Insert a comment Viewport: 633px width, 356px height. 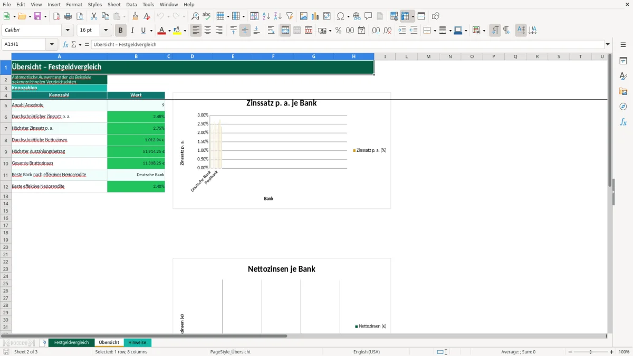368,16
